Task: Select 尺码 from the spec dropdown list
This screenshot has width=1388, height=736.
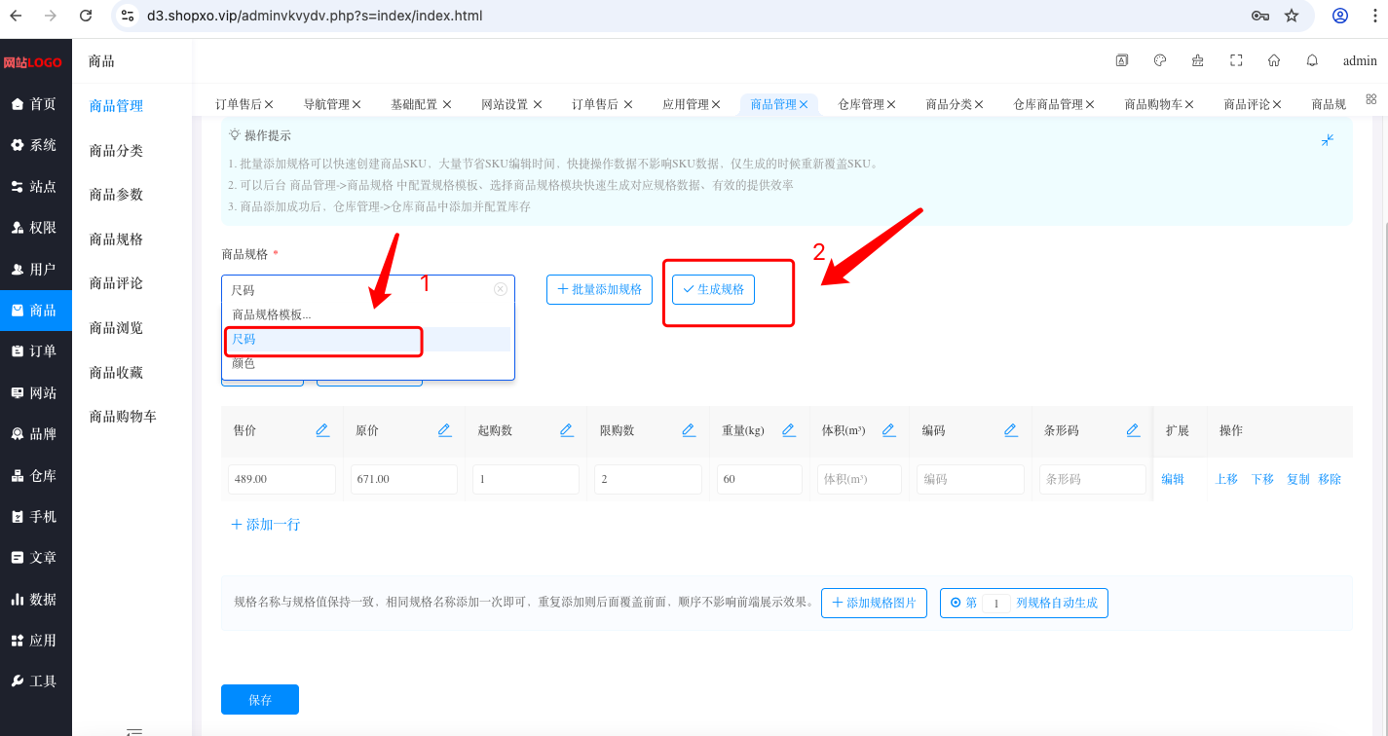Action: tap(368, 339)
